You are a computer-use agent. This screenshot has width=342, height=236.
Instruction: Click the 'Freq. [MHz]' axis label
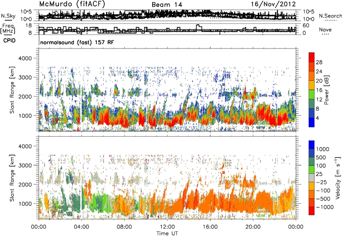pyautogui.click(x=8, y=29)
